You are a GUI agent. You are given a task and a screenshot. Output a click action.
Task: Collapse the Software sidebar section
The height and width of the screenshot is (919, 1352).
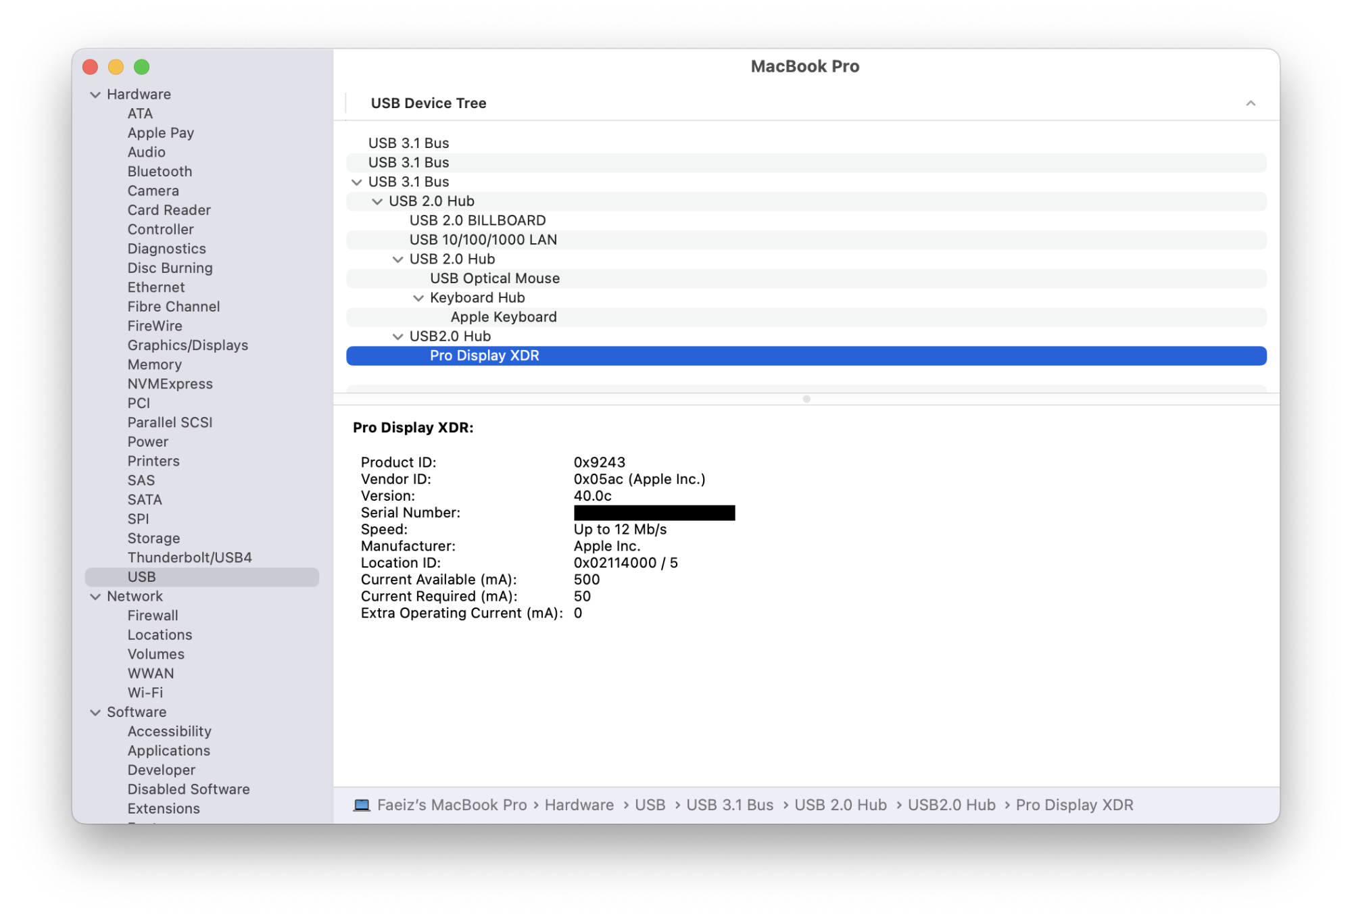pyautogui.click(x=95, y=712)
